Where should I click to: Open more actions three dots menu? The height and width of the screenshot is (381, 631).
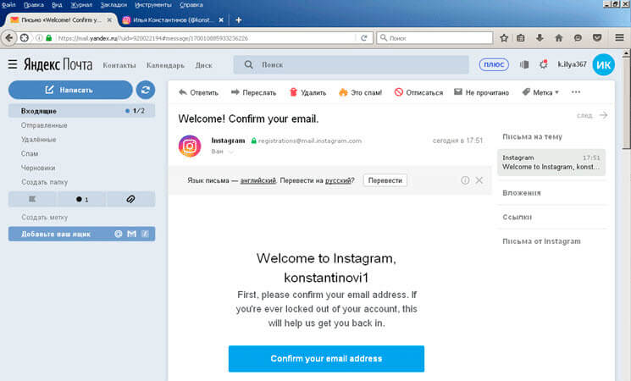tap(576, 92)
